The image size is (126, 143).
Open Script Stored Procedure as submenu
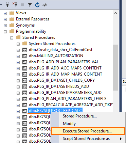[88, 139]
